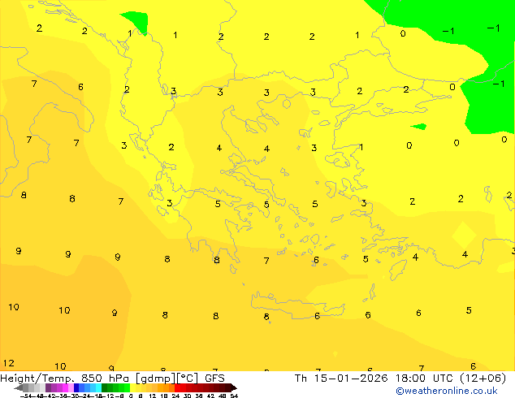Click the '12' temperature value on the map
This screenshot has height=398, width=515.
pos(9,363)
